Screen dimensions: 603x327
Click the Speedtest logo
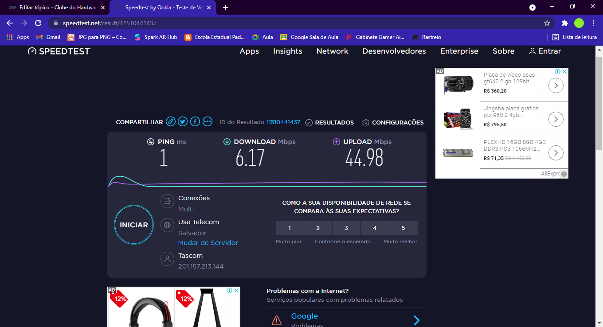point(59,51)
